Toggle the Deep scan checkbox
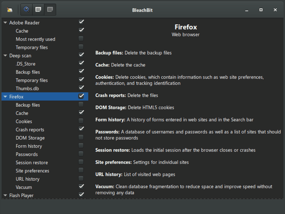This screenshot has height=214, width=285. coord(81,55)
